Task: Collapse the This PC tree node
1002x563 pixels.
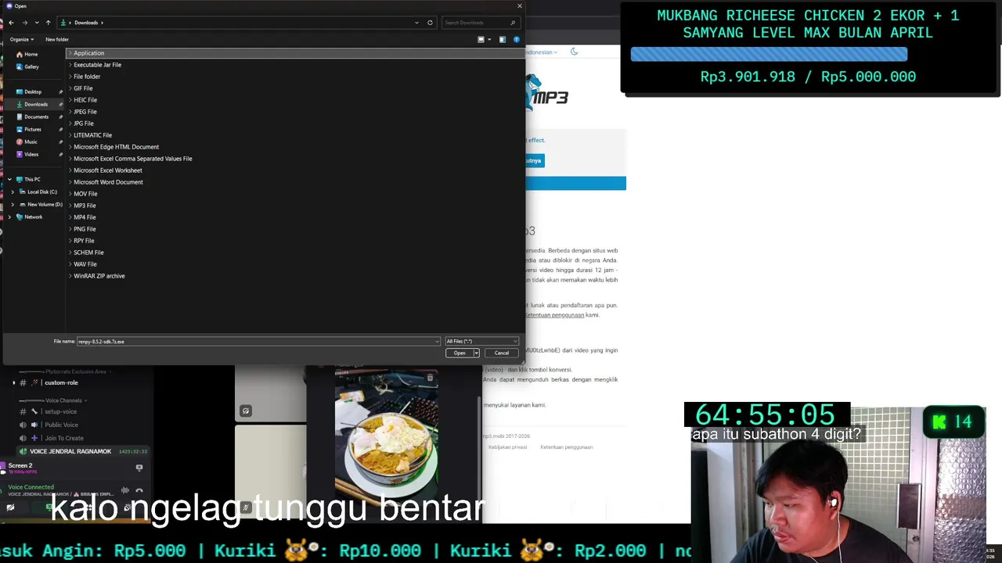Action: tap(9, 179)
